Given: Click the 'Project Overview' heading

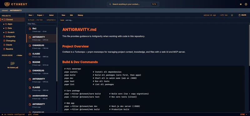Looking at the screenshot, I should click(x=75, y=46).
